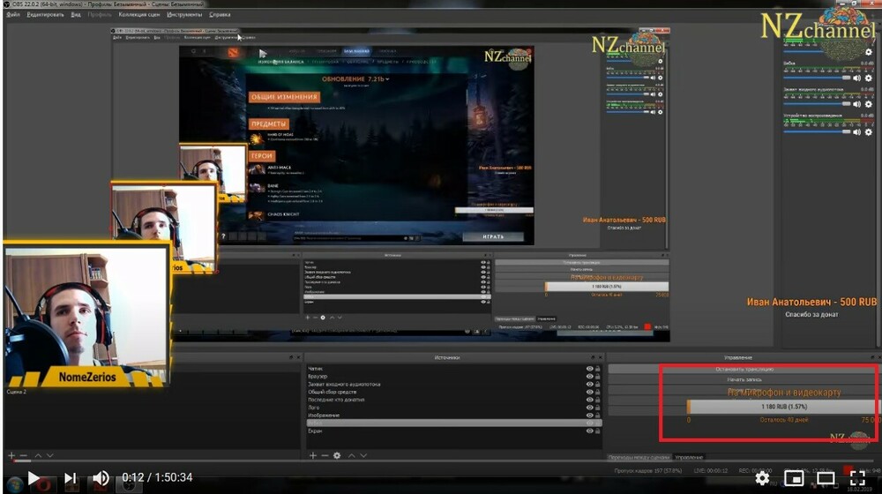
Task: Mute the Вебка audio channel
Action: point(856,79)
